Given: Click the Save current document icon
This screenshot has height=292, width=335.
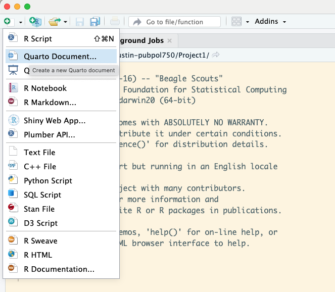Looking at the screenshot, I should point(80,22).
